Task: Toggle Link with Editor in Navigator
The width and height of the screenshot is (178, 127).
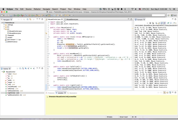Action: coord(30,19)
